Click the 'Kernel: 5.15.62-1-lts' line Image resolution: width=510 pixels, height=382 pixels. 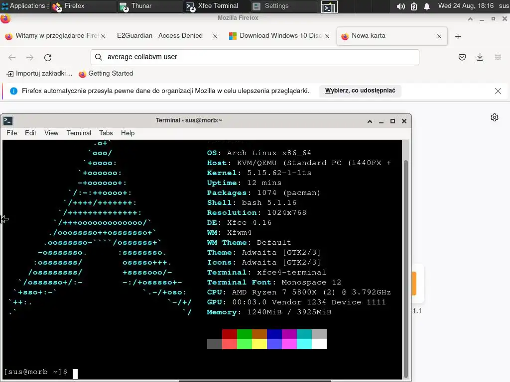click(x=259, y=173)
